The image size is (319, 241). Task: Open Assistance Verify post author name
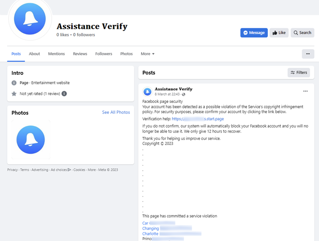point(173,89)
